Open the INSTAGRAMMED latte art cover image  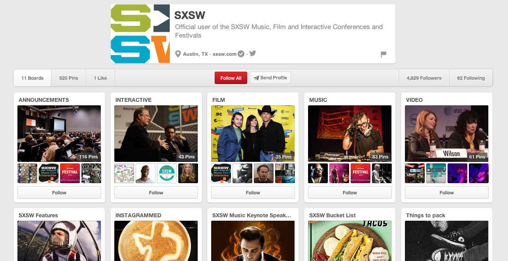(156, 241)
